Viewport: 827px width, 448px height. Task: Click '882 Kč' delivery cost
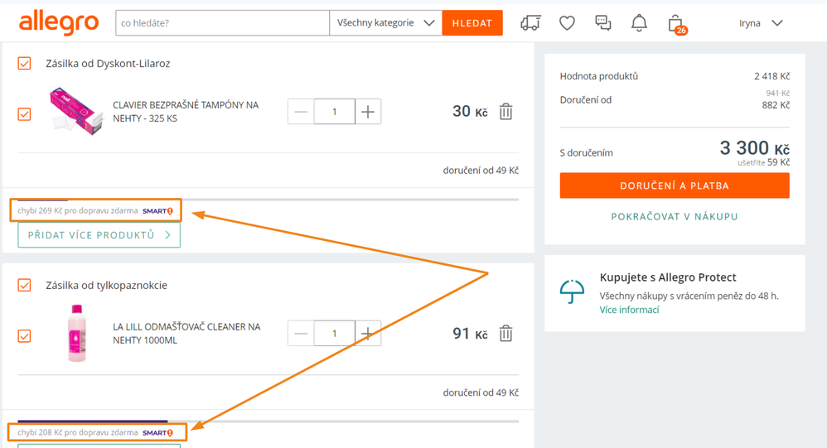776,105
